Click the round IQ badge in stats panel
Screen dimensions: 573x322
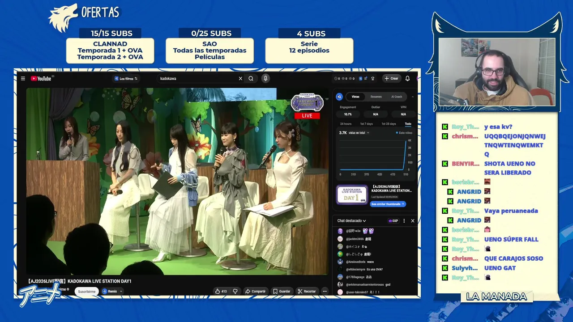339,97
